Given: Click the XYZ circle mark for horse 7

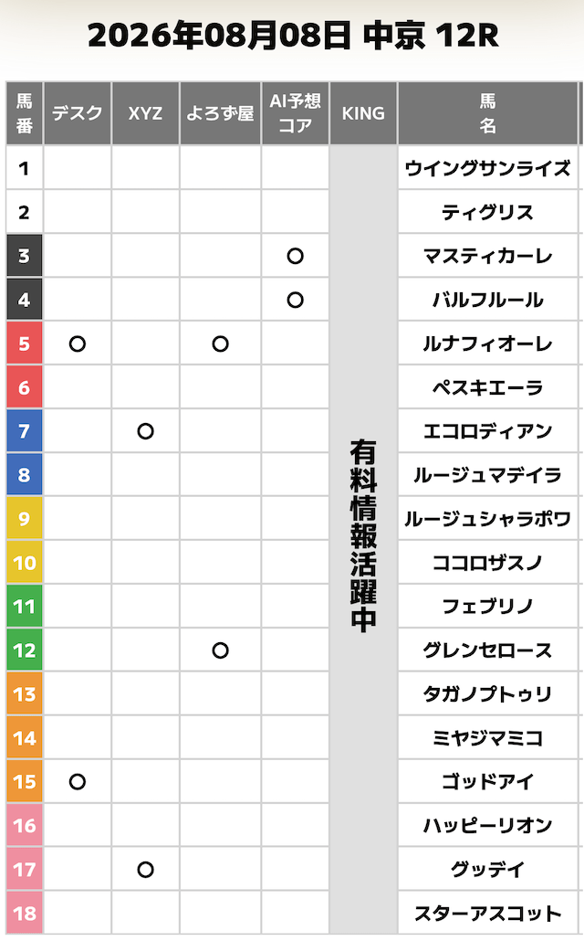Looking at the screenshot, I should click(x=146, y=431).
